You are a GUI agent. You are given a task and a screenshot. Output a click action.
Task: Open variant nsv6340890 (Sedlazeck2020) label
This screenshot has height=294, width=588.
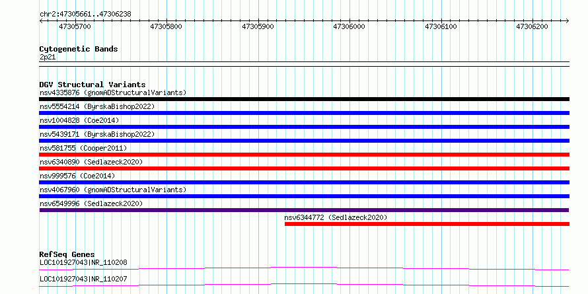91,162
